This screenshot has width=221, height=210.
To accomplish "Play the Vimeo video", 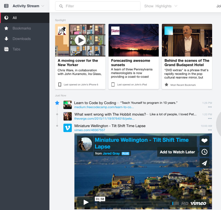I will 86,202.
